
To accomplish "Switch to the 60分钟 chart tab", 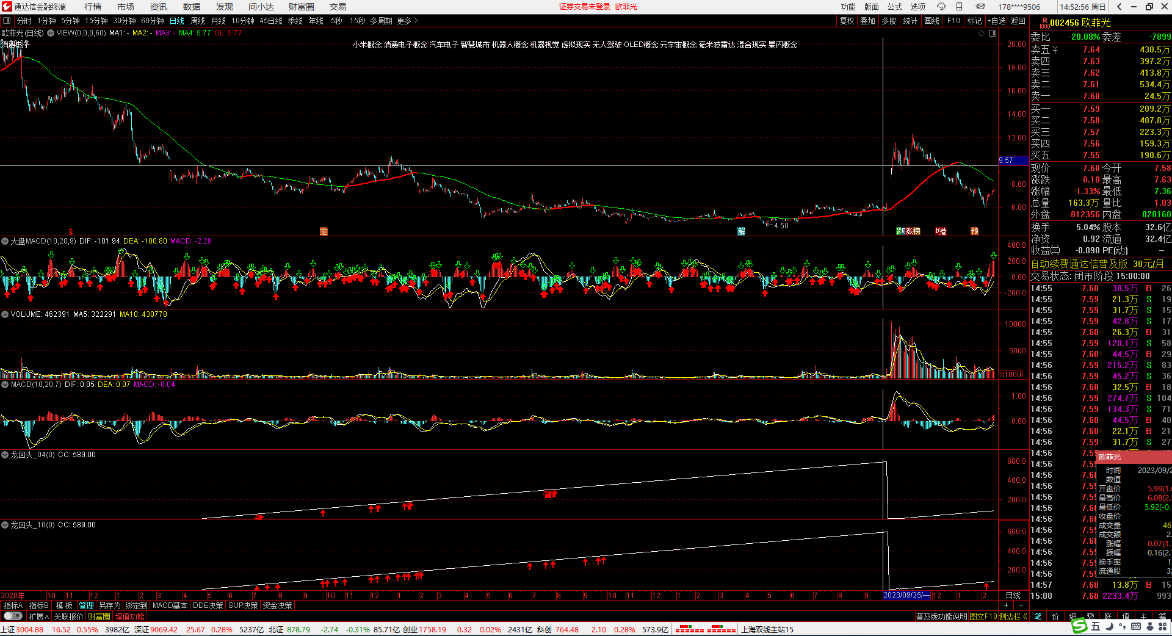I will (x=152, y=21).
